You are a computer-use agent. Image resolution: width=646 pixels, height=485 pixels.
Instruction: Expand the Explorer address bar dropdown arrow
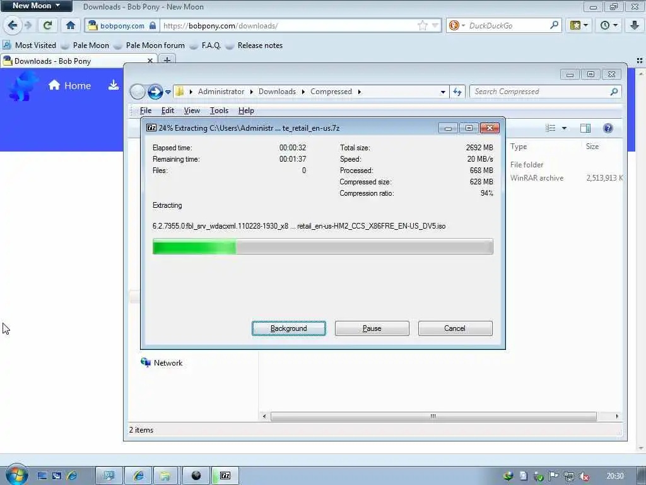(443, 92)
